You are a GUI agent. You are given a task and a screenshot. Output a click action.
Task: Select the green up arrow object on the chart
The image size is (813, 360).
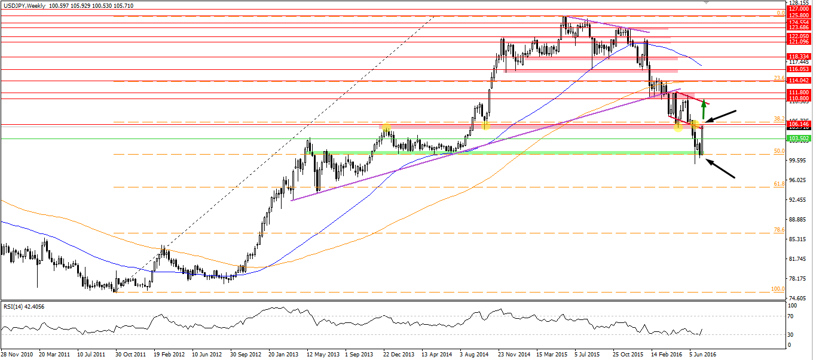pos(704,107)
